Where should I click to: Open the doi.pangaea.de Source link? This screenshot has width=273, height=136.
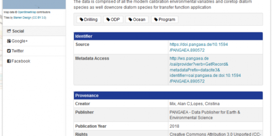point(199,47)
